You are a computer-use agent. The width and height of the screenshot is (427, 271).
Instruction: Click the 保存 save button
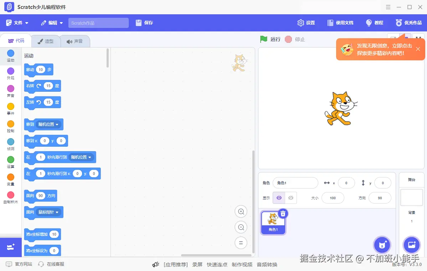(x=144, y=22)
